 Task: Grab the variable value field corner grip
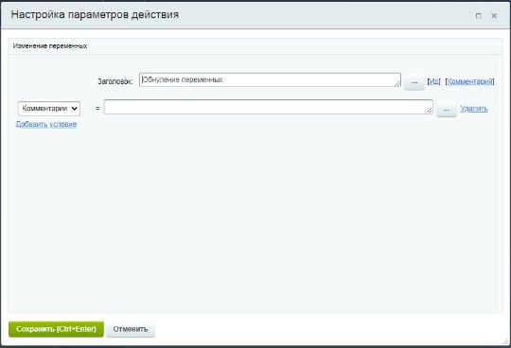tap(430, 111)
